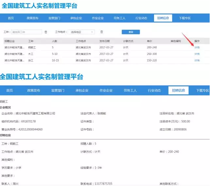Image resolution: width=211 pixels, height=186 pixels.
Task: Open 详情 link for the 钢筋工 row
Action: [x=197, y=47]
